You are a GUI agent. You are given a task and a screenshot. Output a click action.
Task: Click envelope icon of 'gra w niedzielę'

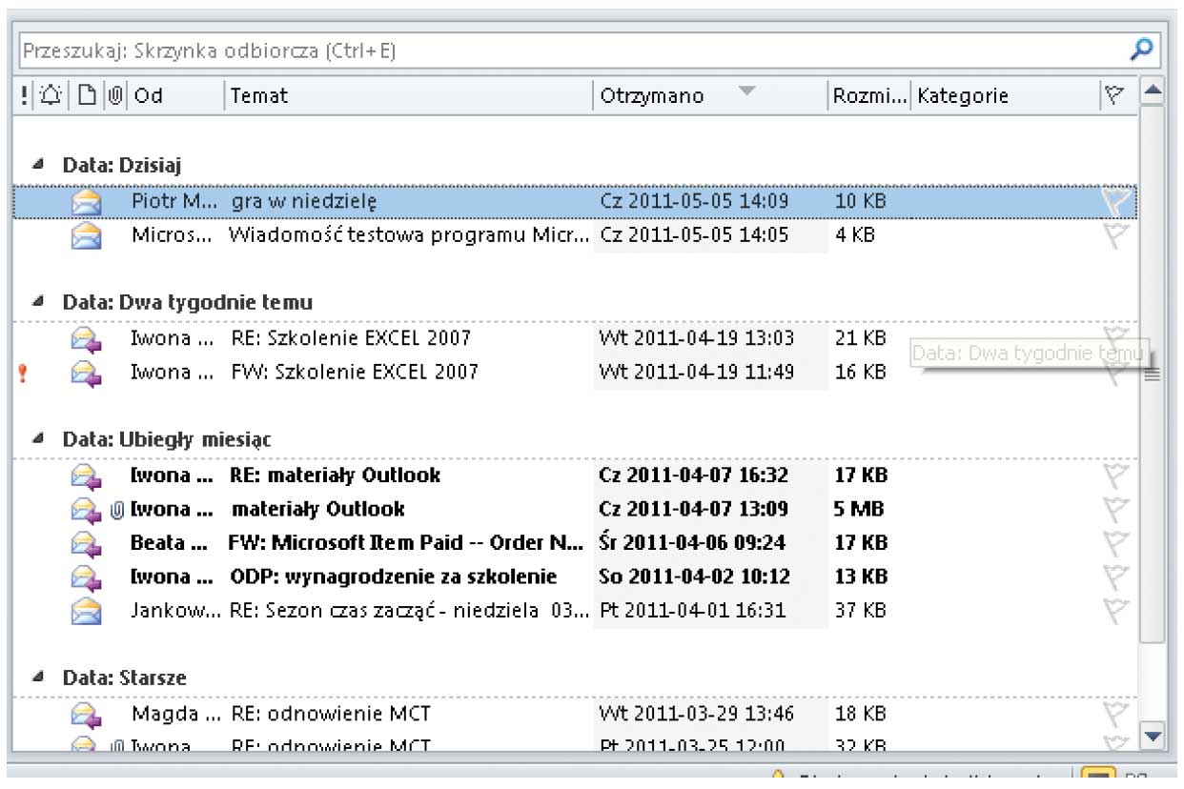[86, 201]
